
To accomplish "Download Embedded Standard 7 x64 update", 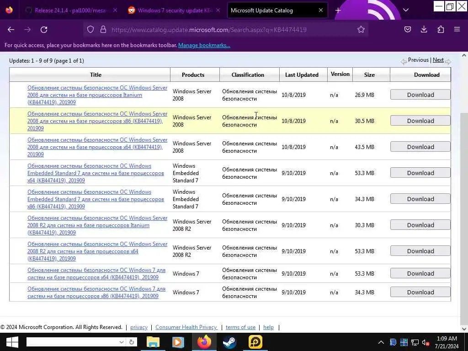I will (x=420, y=173).
